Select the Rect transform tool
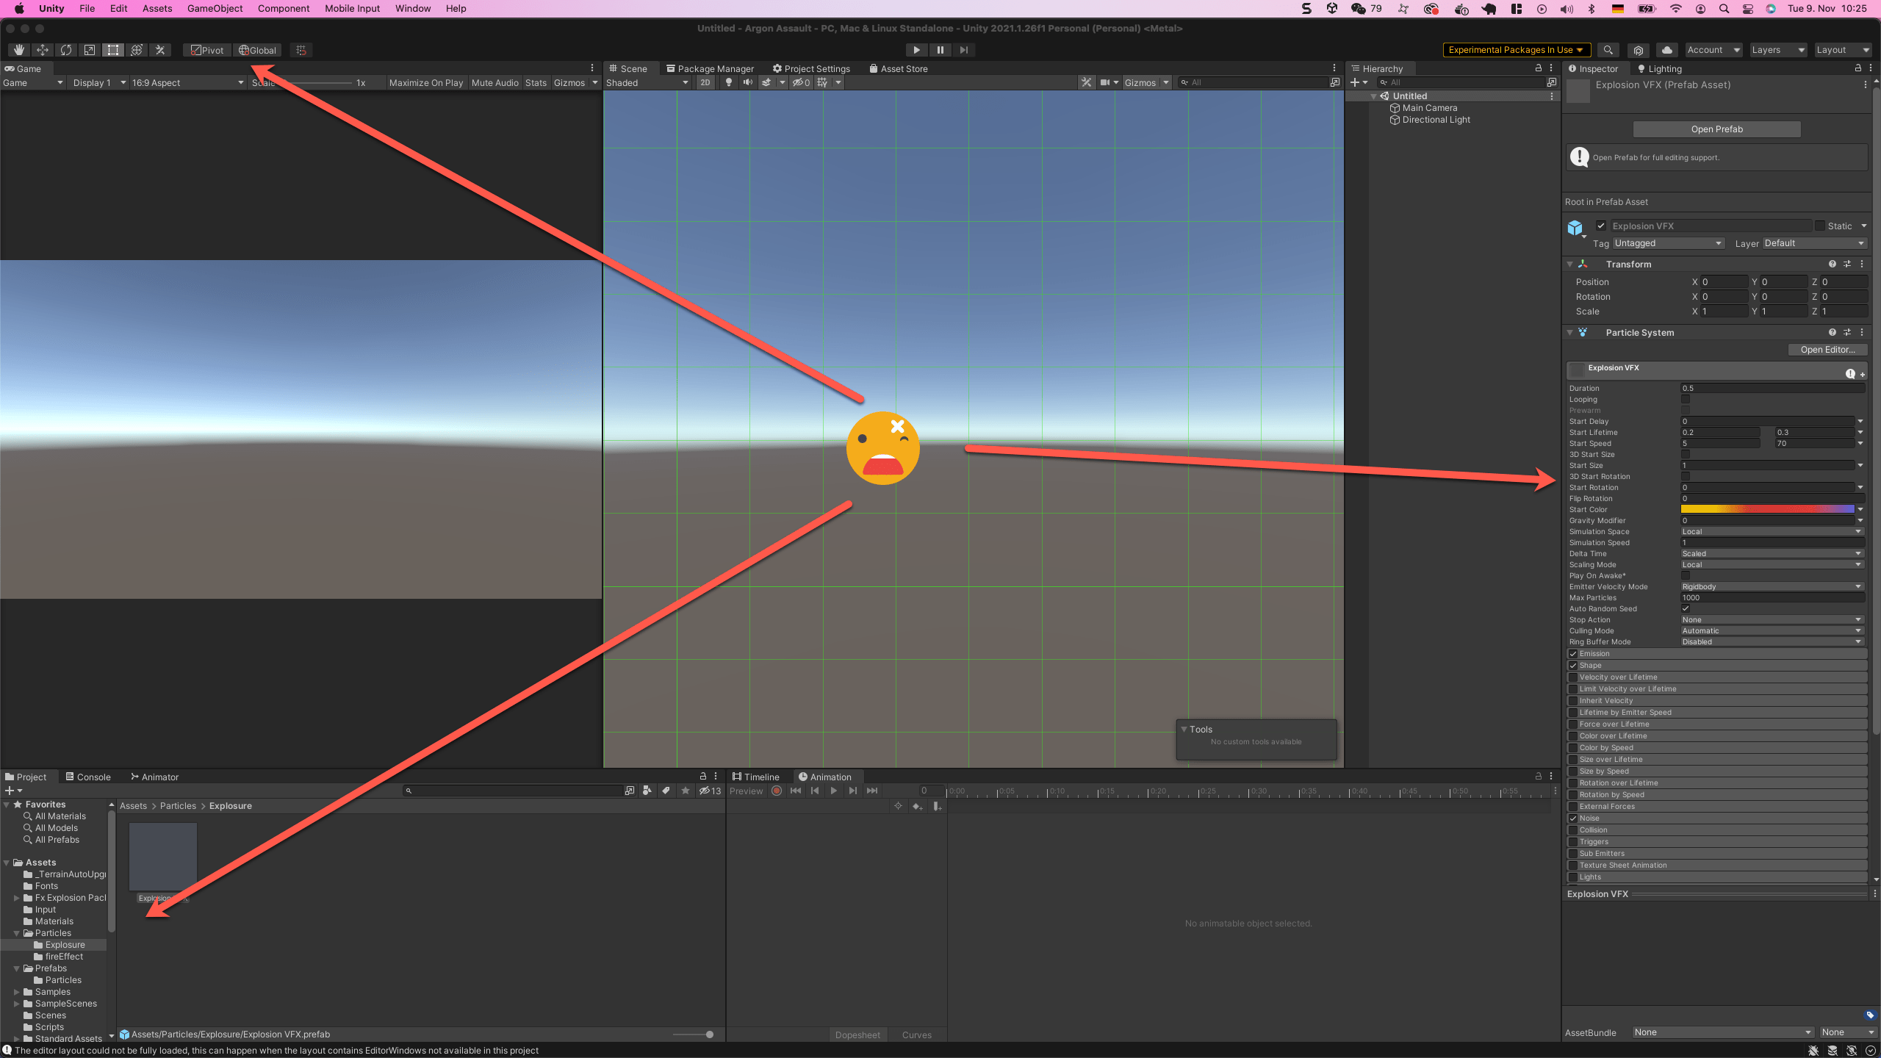Screen dimensions: 1881x1058 (113, 50)
